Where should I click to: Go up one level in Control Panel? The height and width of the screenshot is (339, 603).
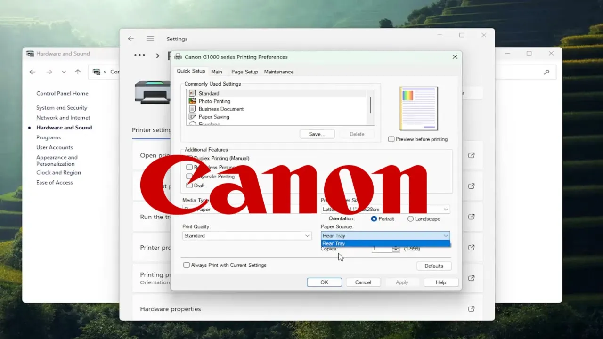(x=78, y=72)
